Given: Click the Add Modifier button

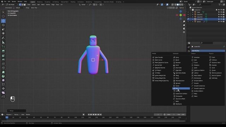Looking at the screenshot, I should click(x=208, y=51).
